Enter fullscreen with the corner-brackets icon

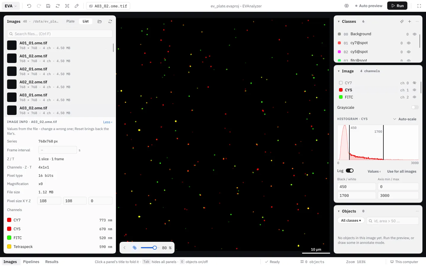tap(419, 6)
